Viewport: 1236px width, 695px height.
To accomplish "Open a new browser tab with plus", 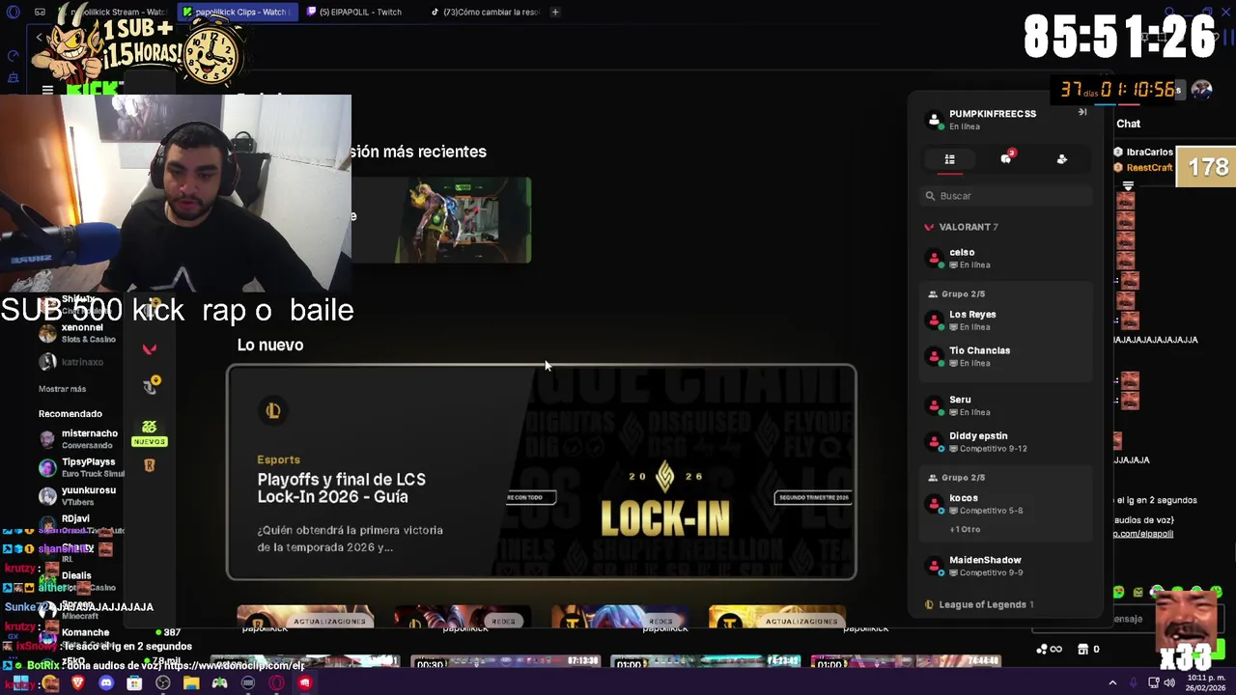I will [555, 12].
